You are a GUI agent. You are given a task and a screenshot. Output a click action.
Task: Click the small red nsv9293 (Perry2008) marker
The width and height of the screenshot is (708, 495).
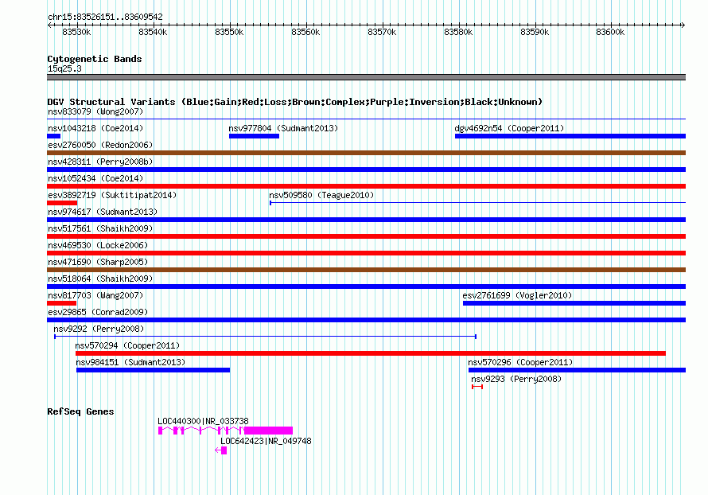coord(477,387)
